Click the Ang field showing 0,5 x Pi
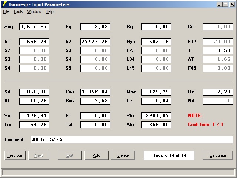The image size is (237, 178). [x=34, y=27]
